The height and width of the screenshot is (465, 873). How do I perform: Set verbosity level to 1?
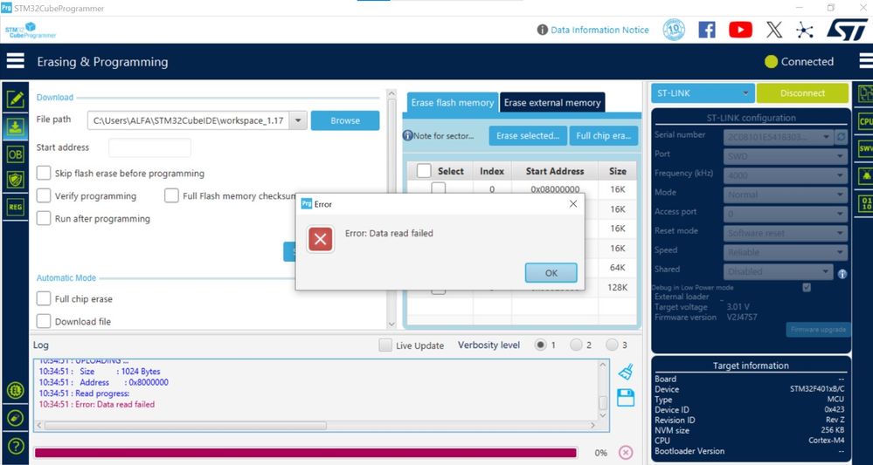coord(540,345)
